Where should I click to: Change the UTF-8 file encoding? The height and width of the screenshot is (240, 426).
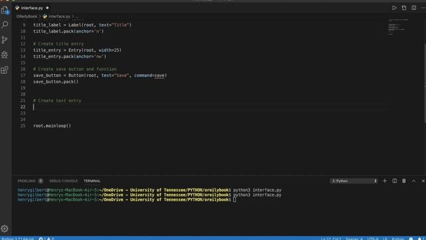pyautogui.click(x=373, y=239)
